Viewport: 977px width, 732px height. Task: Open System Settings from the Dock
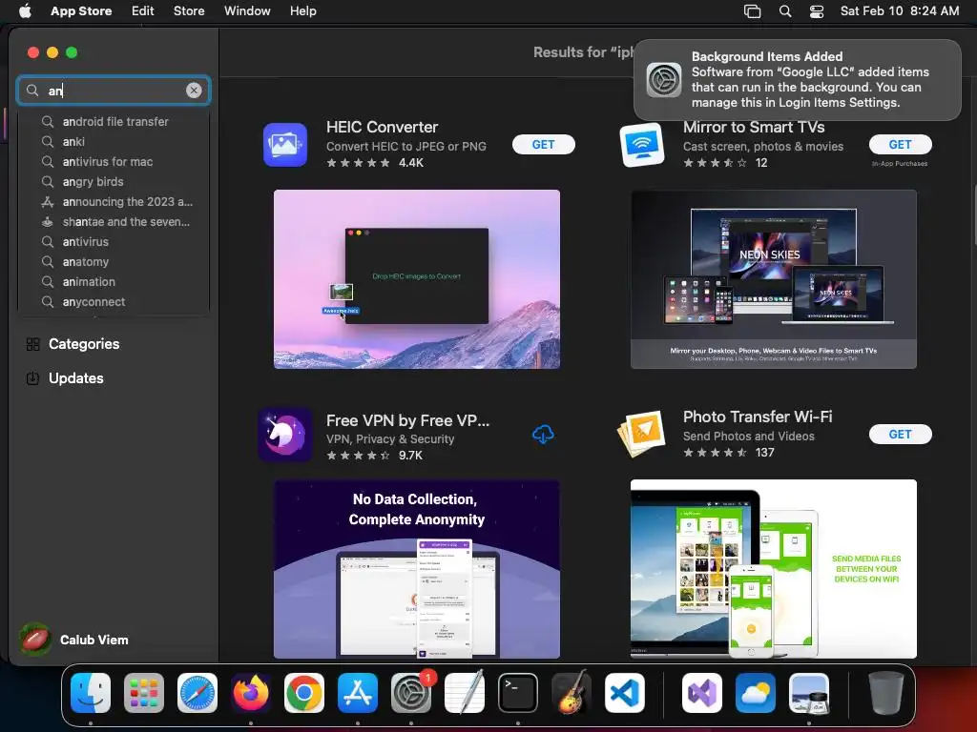tap(411, 693)
